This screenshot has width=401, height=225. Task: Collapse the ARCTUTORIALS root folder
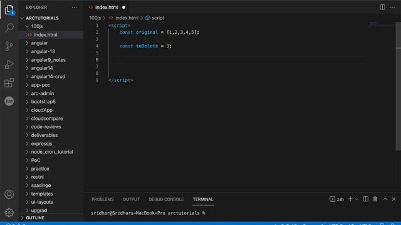click(22, 18)
